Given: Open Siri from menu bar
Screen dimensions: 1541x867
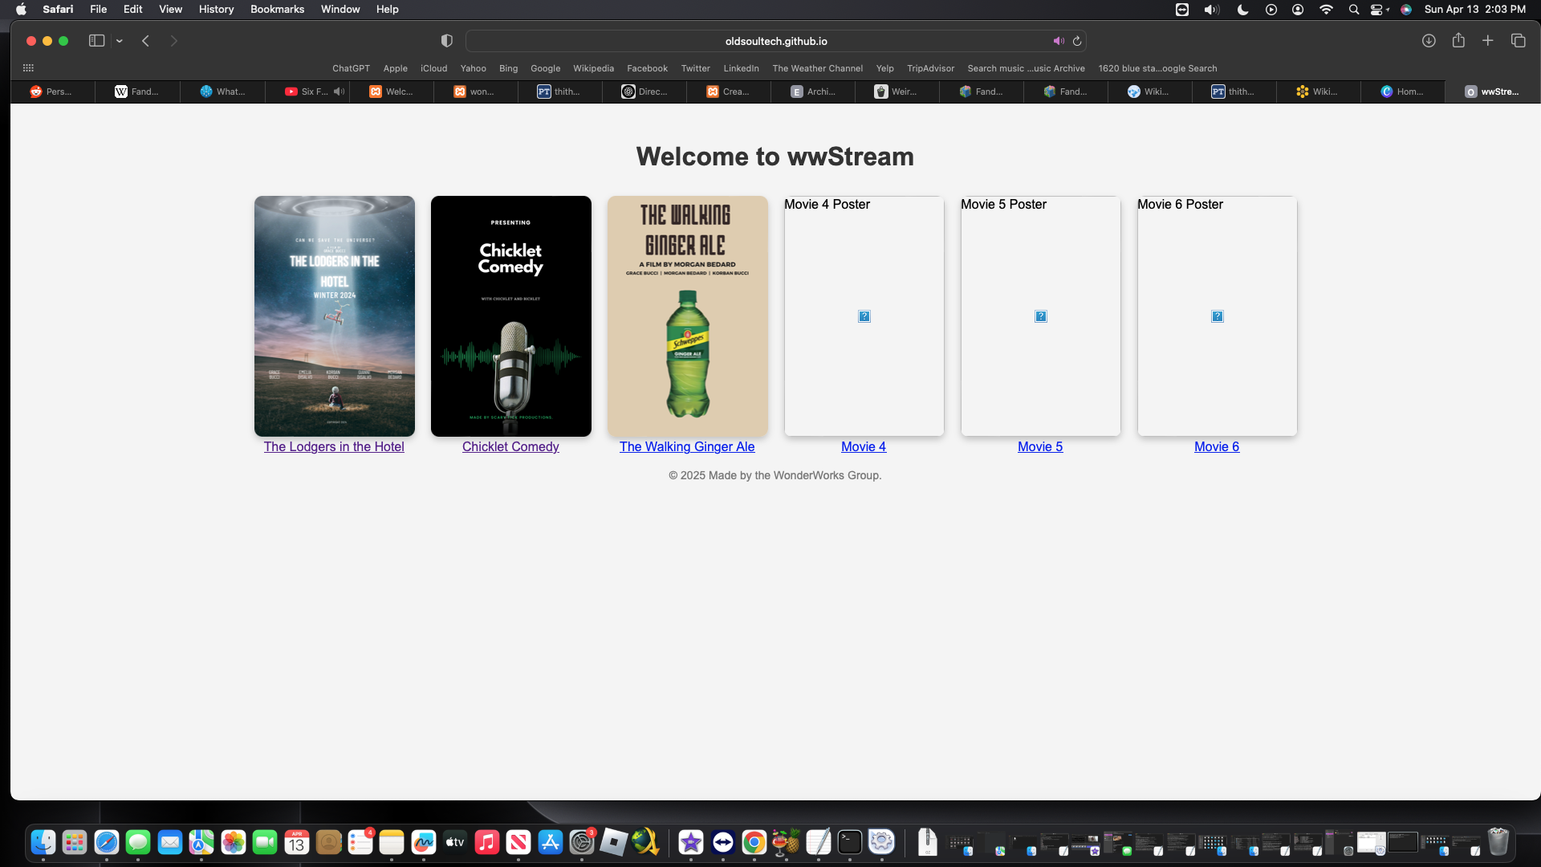Looking at the screenshot, I should coord(1406,10).
